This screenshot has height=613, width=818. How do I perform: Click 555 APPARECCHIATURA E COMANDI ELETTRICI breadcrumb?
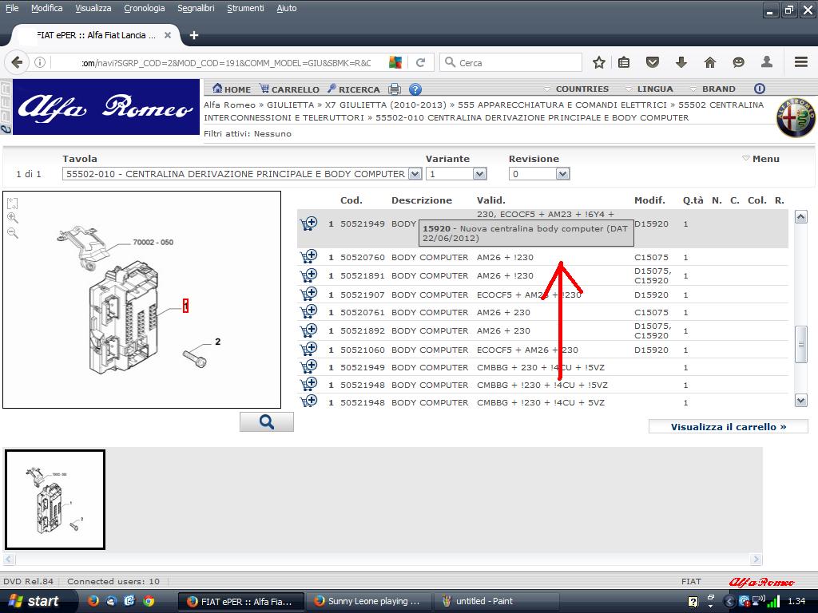tap(562, 105)
